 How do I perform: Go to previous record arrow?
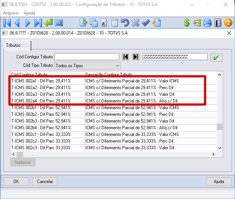[17, 23]
